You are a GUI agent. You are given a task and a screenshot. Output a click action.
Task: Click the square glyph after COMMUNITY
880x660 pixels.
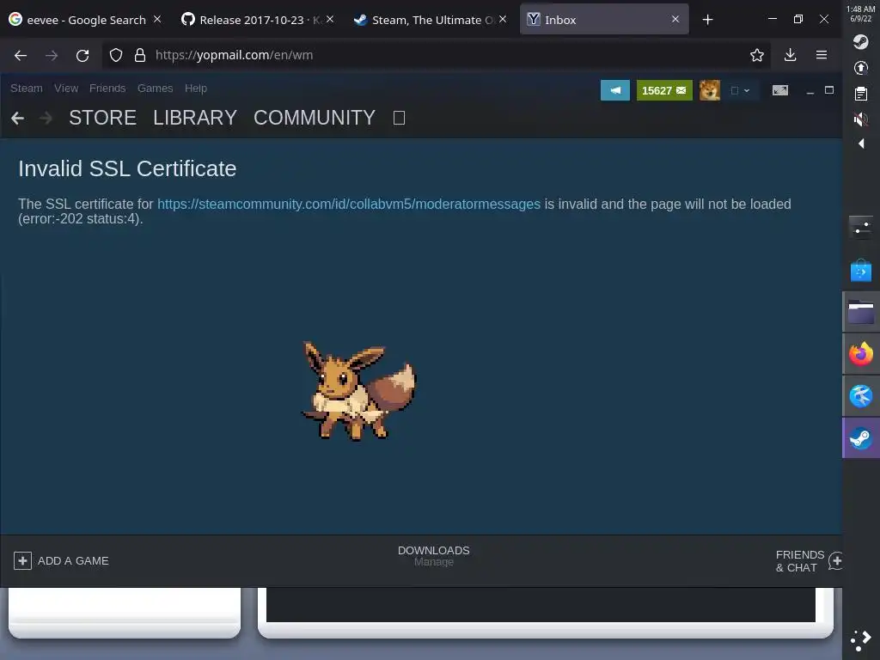point(399,118)
